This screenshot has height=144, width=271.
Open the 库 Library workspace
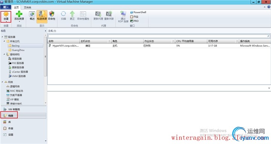24,122
